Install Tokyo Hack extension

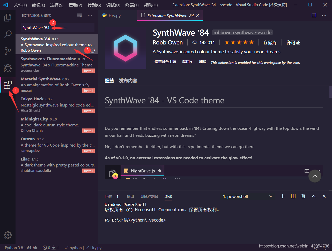88,111
